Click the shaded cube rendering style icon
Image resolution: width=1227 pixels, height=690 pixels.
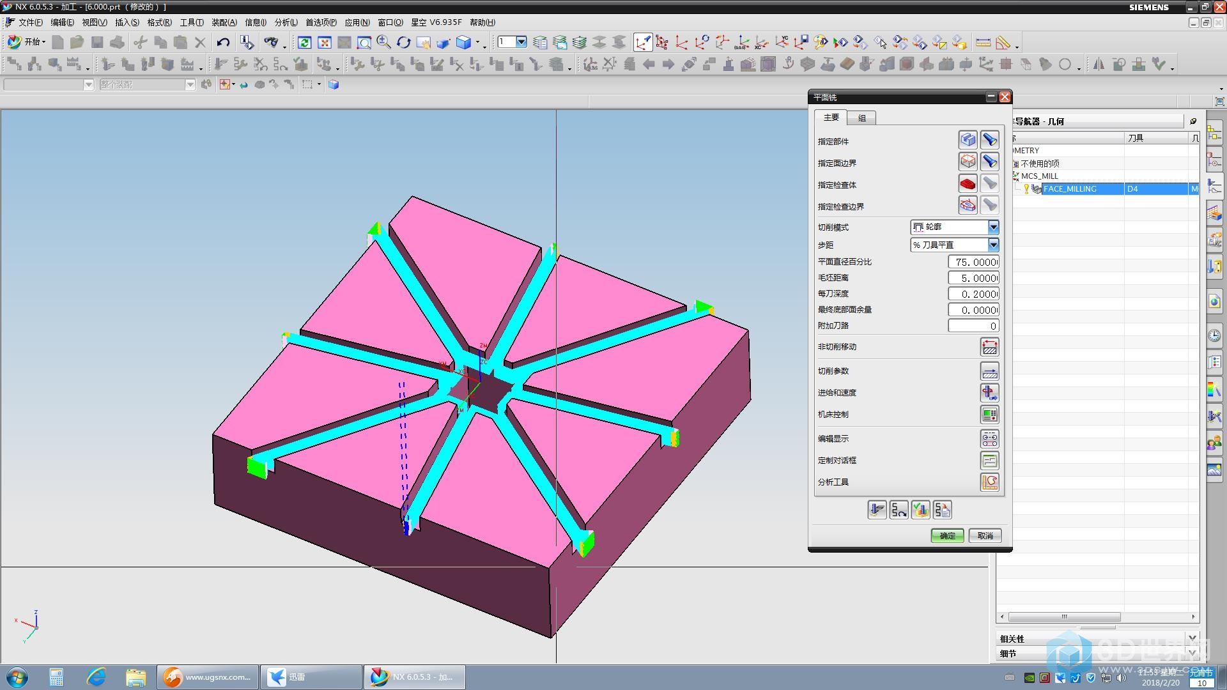coord(463,43)
